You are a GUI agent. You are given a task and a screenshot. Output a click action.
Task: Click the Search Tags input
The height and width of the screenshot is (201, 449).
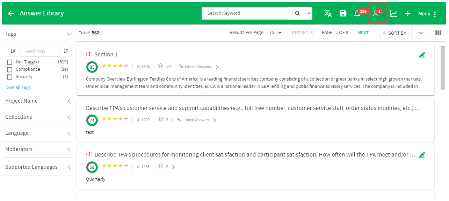pos(39,51)
